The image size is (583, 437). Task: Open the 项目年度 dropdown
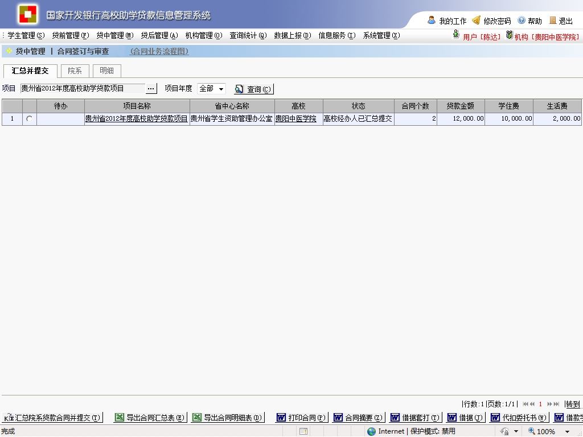coord(211,88)
